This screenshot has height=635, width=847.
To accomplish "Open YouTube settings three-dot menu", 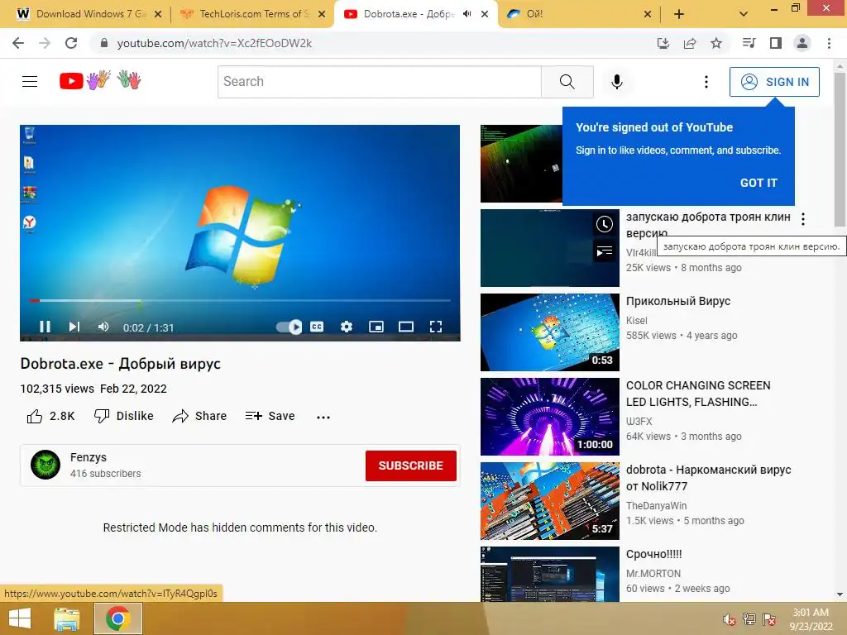I will (706, 82).
